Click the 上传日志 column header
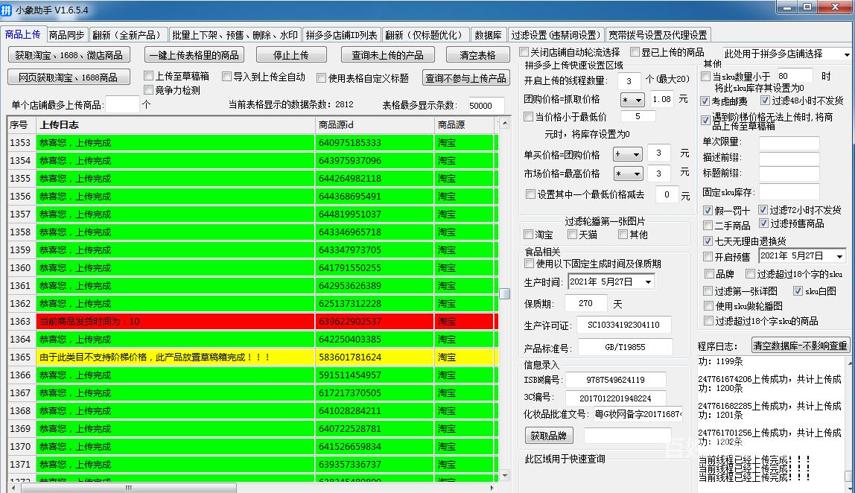855x493 pixels. 176,125
